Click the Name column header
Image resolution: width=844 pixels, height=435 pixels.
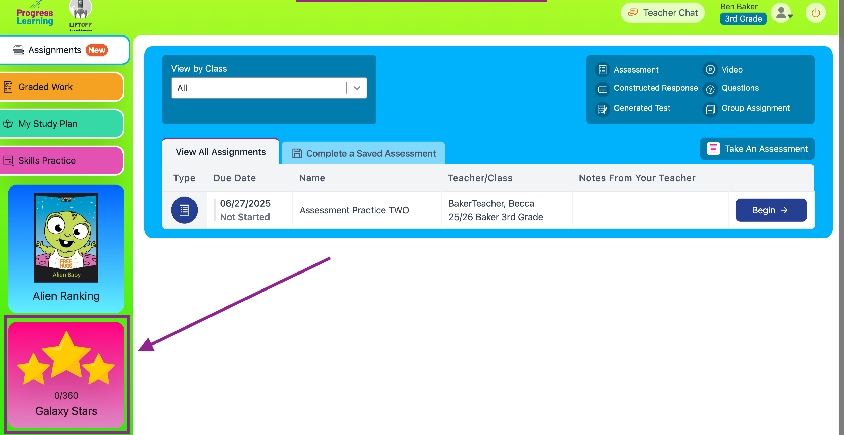312,178
